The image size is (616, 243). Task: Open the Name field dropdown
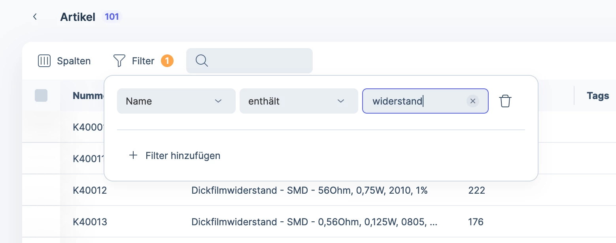point(176,101)
